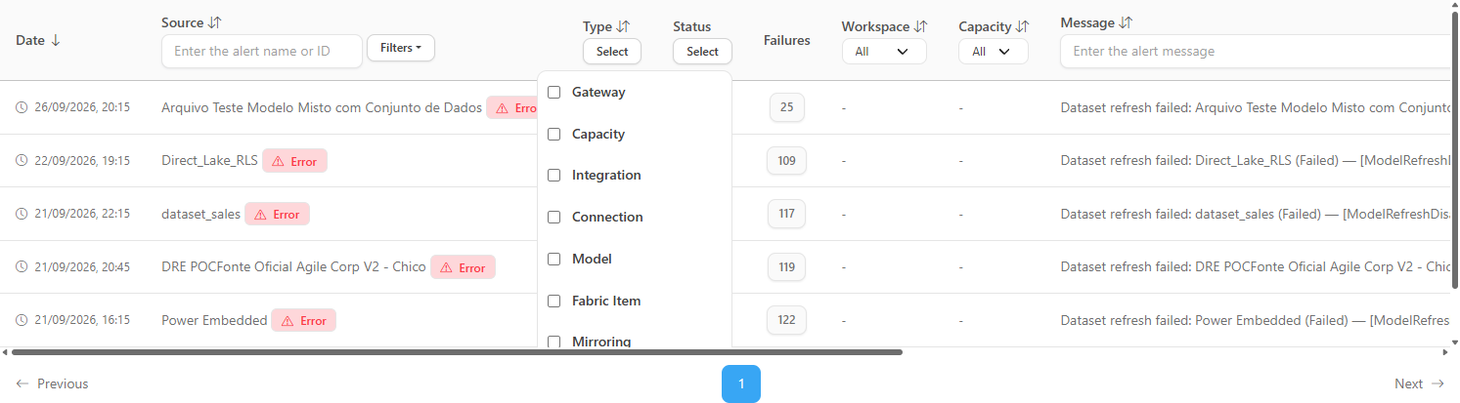Click the date 21/09/2026, 20:45
This screenshot has height=403, width=1460.
[x=82, y=266]
